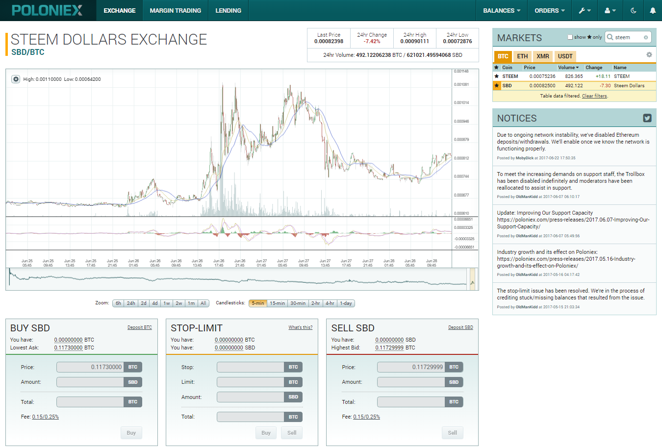Click Clear filters link
Image resolution: width=662 pixels, height=448 pixels.
coord(594,96)
